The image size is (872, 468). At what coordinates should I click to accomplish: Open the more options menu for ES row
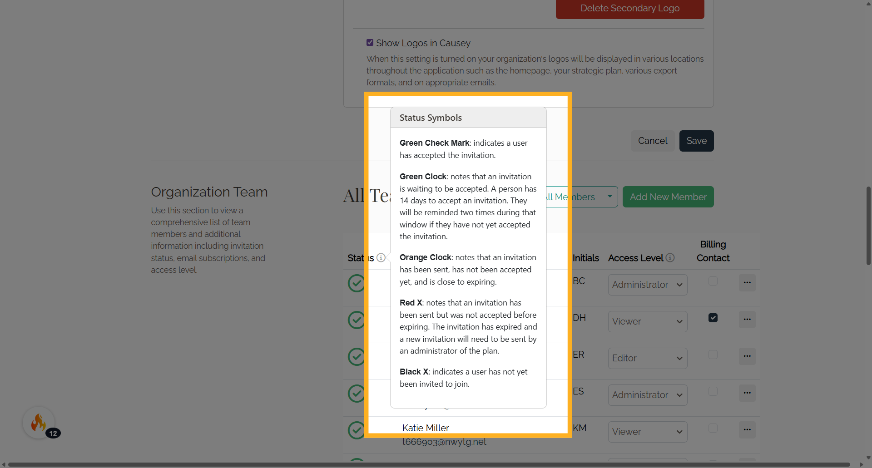click(747, 393)
